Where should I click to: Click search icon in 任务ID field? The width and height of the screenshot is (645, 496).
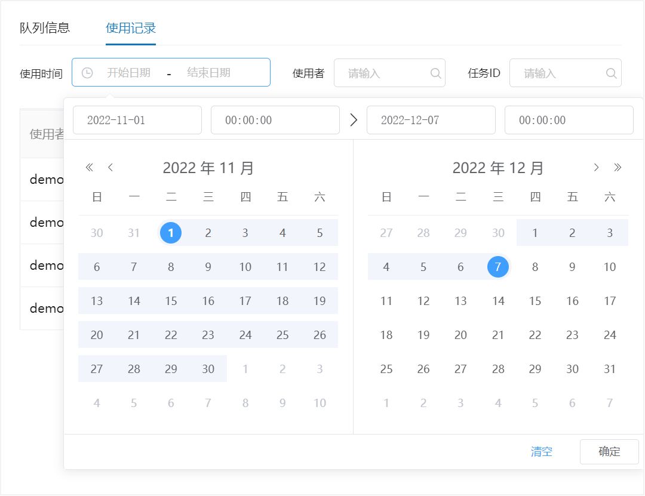[x=611, y=73]
